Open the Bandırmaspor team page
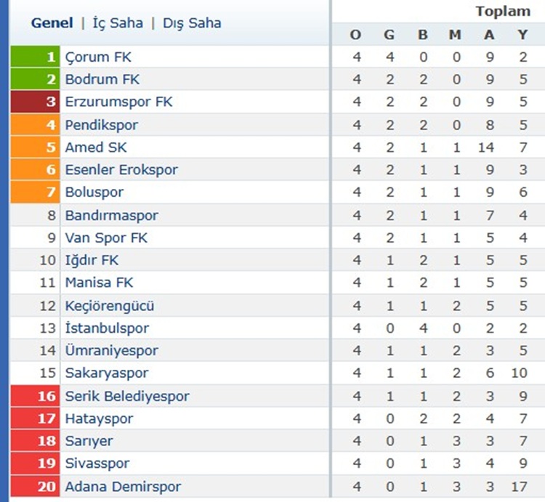 [x=112, y=215]
